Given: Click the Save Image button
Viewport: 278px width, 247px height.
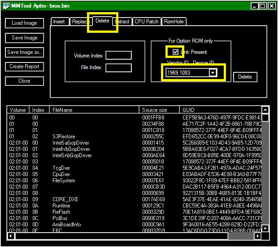Looking at the screenshot, I should tap(24, 38).
